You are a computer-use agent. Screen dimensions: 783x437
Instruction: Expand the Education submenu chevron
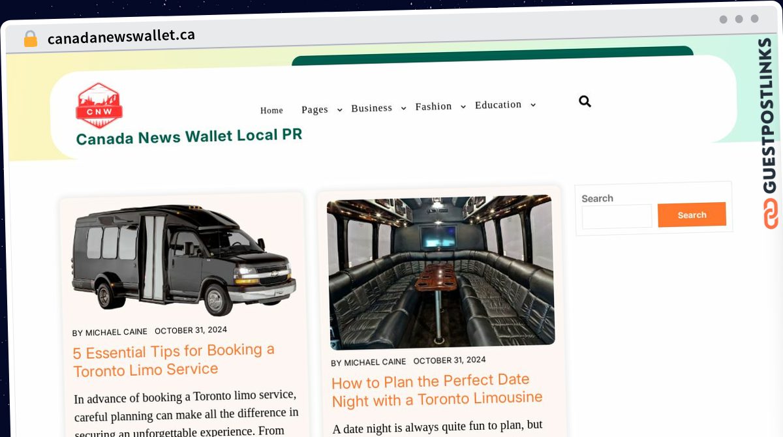point(533,105)
